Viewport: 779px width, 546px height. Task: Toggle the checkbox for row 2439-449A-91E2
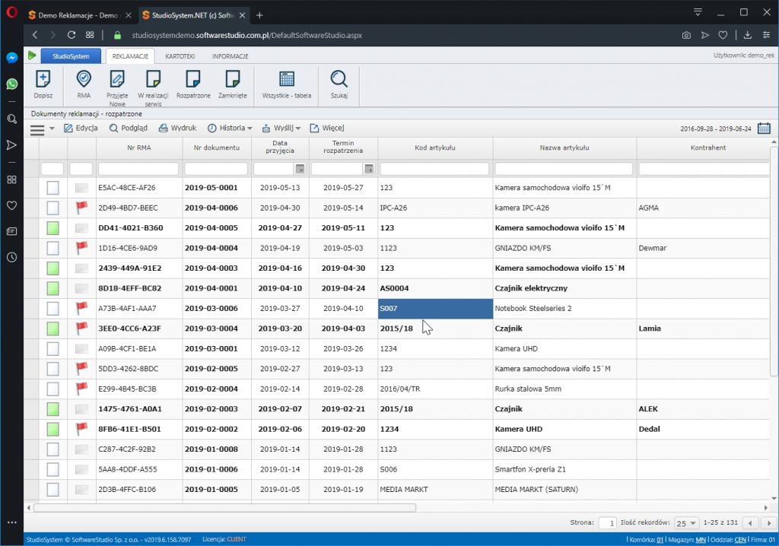point(52,268)
